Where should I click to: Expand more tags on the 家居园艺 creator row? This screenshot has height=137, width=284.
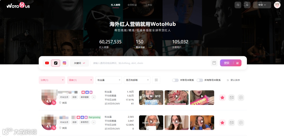pyautogui.click(x=93, y=122)
